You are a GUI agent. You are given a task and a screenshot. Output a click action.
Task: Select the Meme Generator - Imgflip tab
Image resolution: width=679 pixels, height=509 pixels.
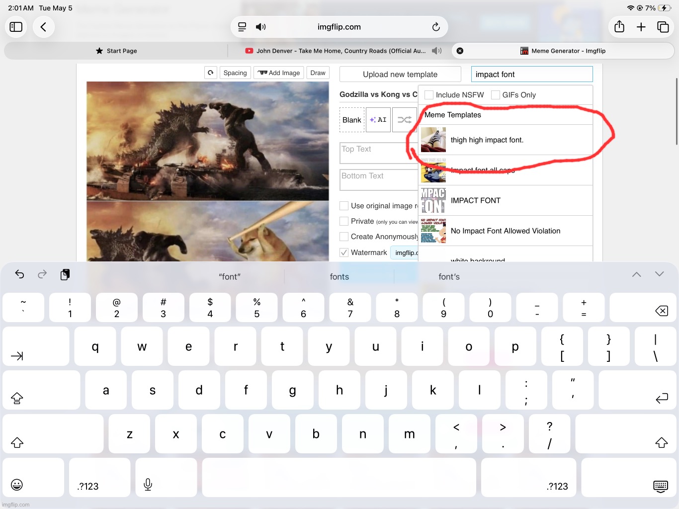[563, 51]
